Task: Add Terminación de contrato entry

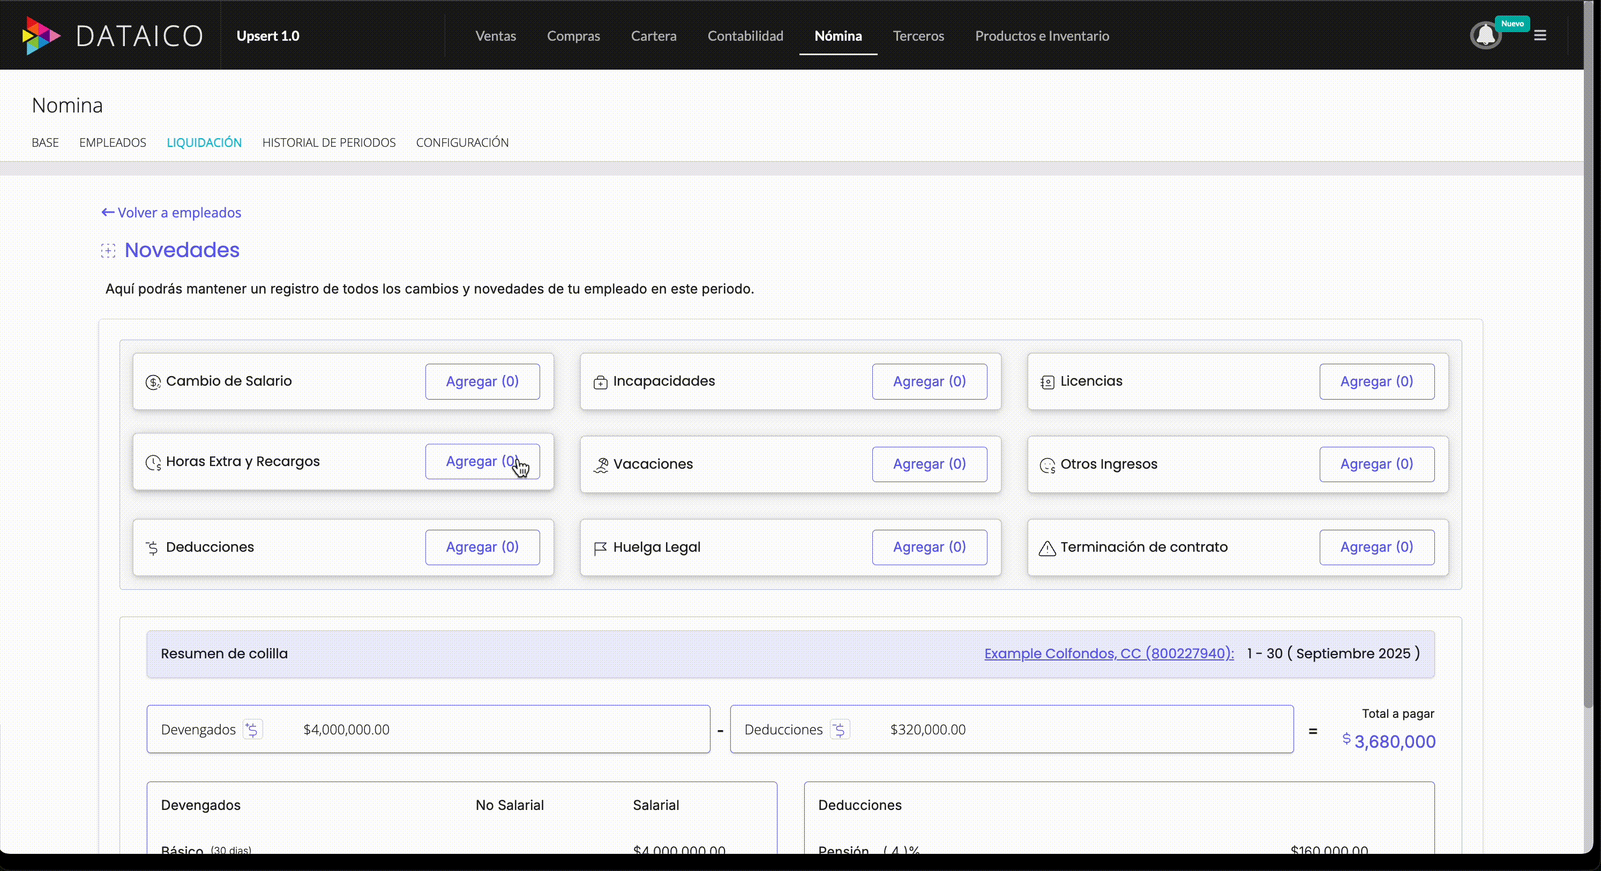Action: (x=1376, y=547)
